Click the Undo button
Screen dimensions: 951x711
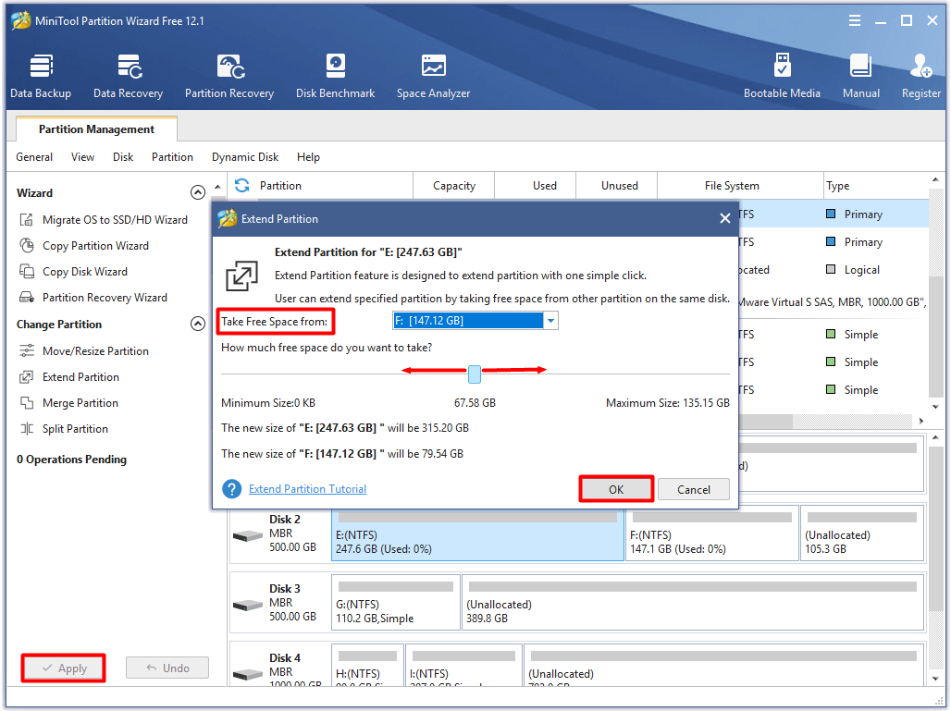coord(167,668)
